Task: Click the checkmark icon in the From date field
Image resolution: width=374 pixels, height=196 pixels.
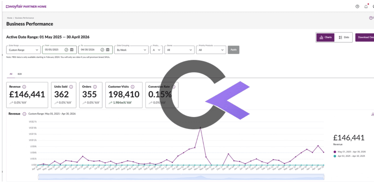Action: click(66, 50)
